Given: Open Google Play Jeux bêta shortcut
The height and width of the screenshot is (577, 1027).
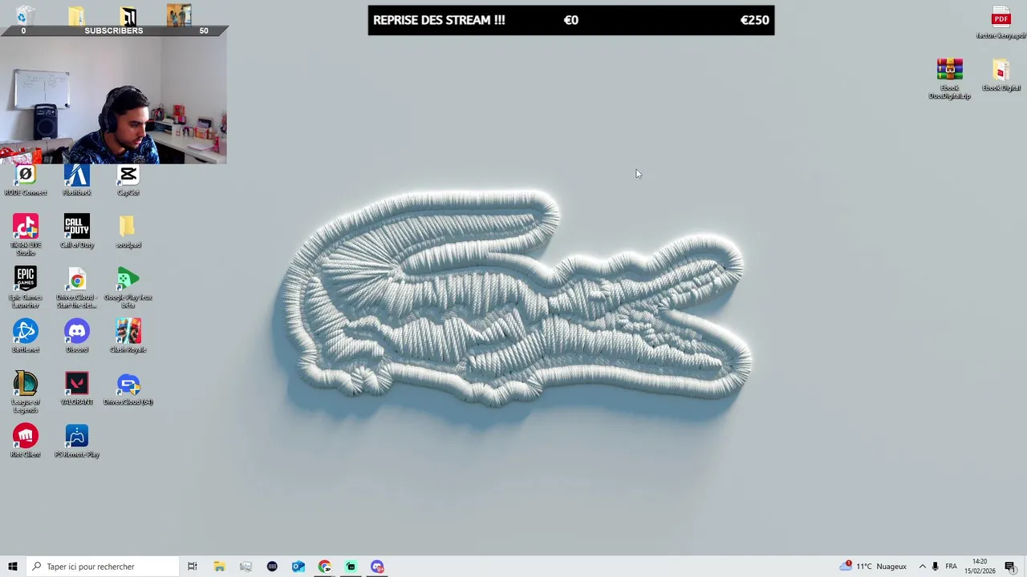Looking at the screenshot, I should click(128, 287).
